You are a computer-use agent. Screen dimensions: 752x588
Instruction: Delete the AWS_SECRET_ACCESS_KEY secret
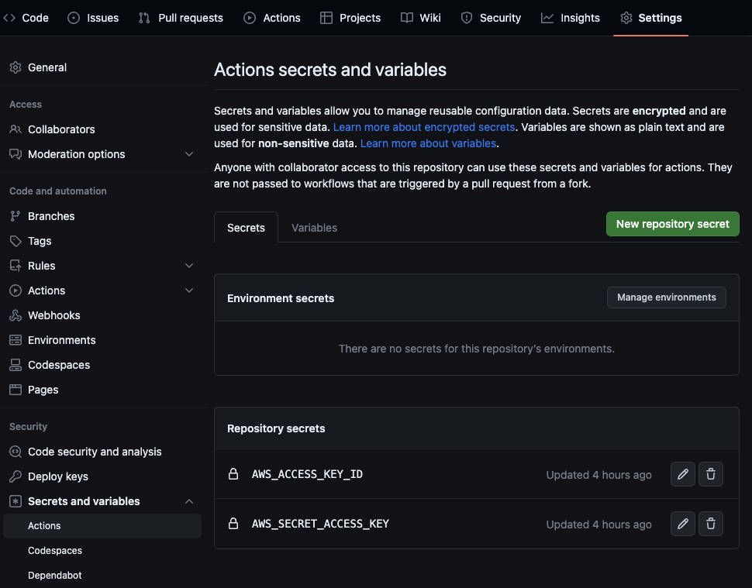tap(710, 524)
